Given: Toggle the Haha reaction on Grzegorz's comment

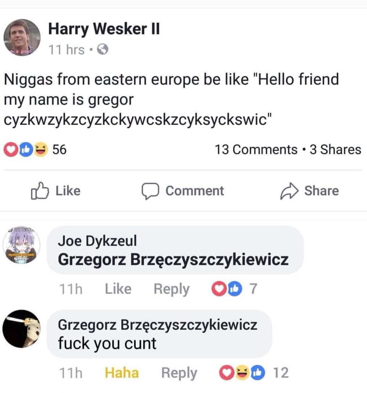Looking at the screenshot, I should pyautogui.click(x=122, y=373).
